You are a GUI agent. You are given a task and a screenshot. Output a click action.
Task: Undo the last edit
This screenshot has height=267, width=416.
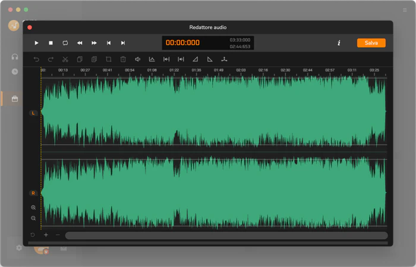click(36, 59)
